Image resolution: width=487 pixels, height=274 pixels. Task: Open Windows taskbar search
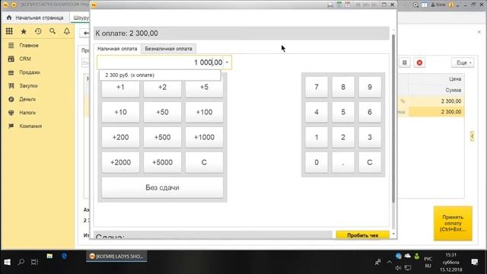point(21,262)
